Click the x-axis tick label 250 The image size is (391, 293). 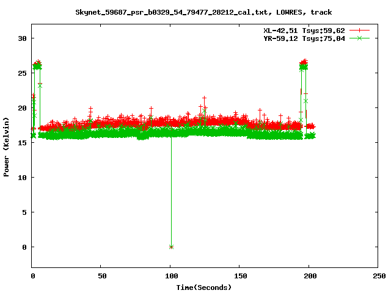[379, 276]
